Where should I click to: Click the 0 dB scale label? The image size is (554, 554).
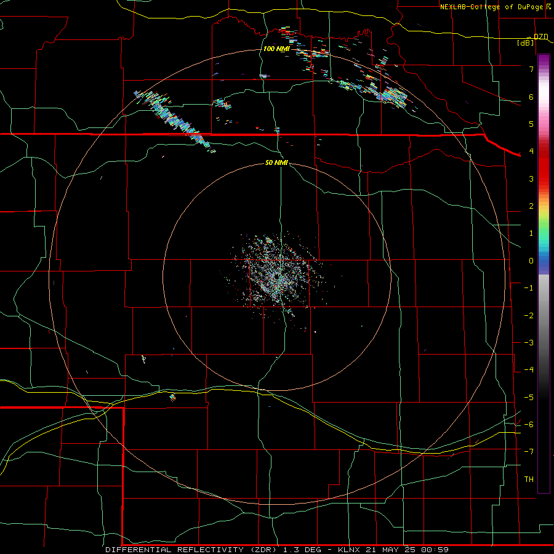coord(531,261)
